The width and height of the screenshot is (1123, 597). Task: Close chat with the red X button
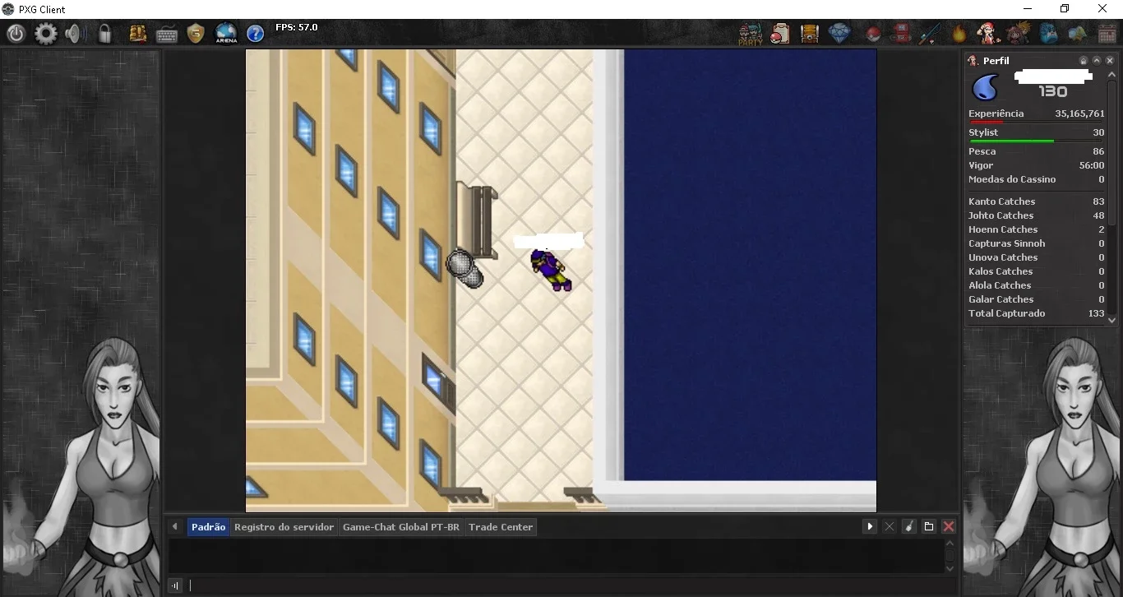(949, 526)
